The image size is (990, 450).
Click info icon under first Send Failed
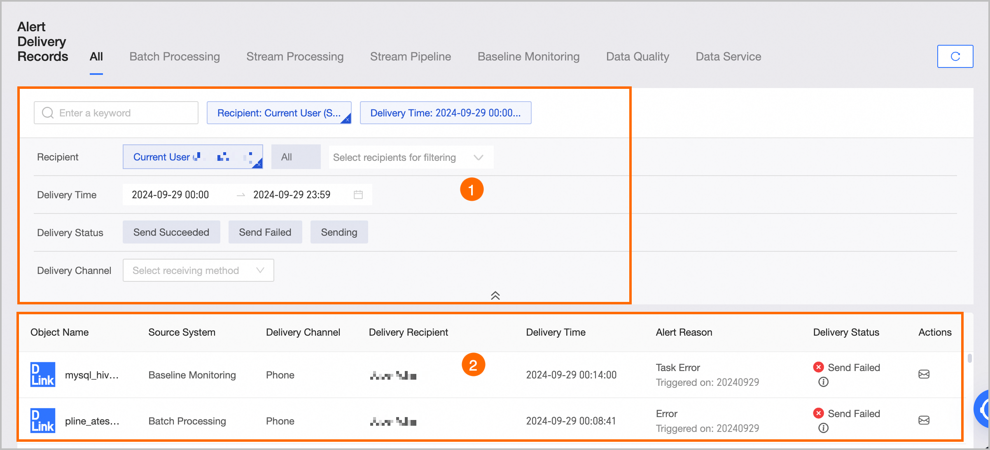[x=823, y=382]
